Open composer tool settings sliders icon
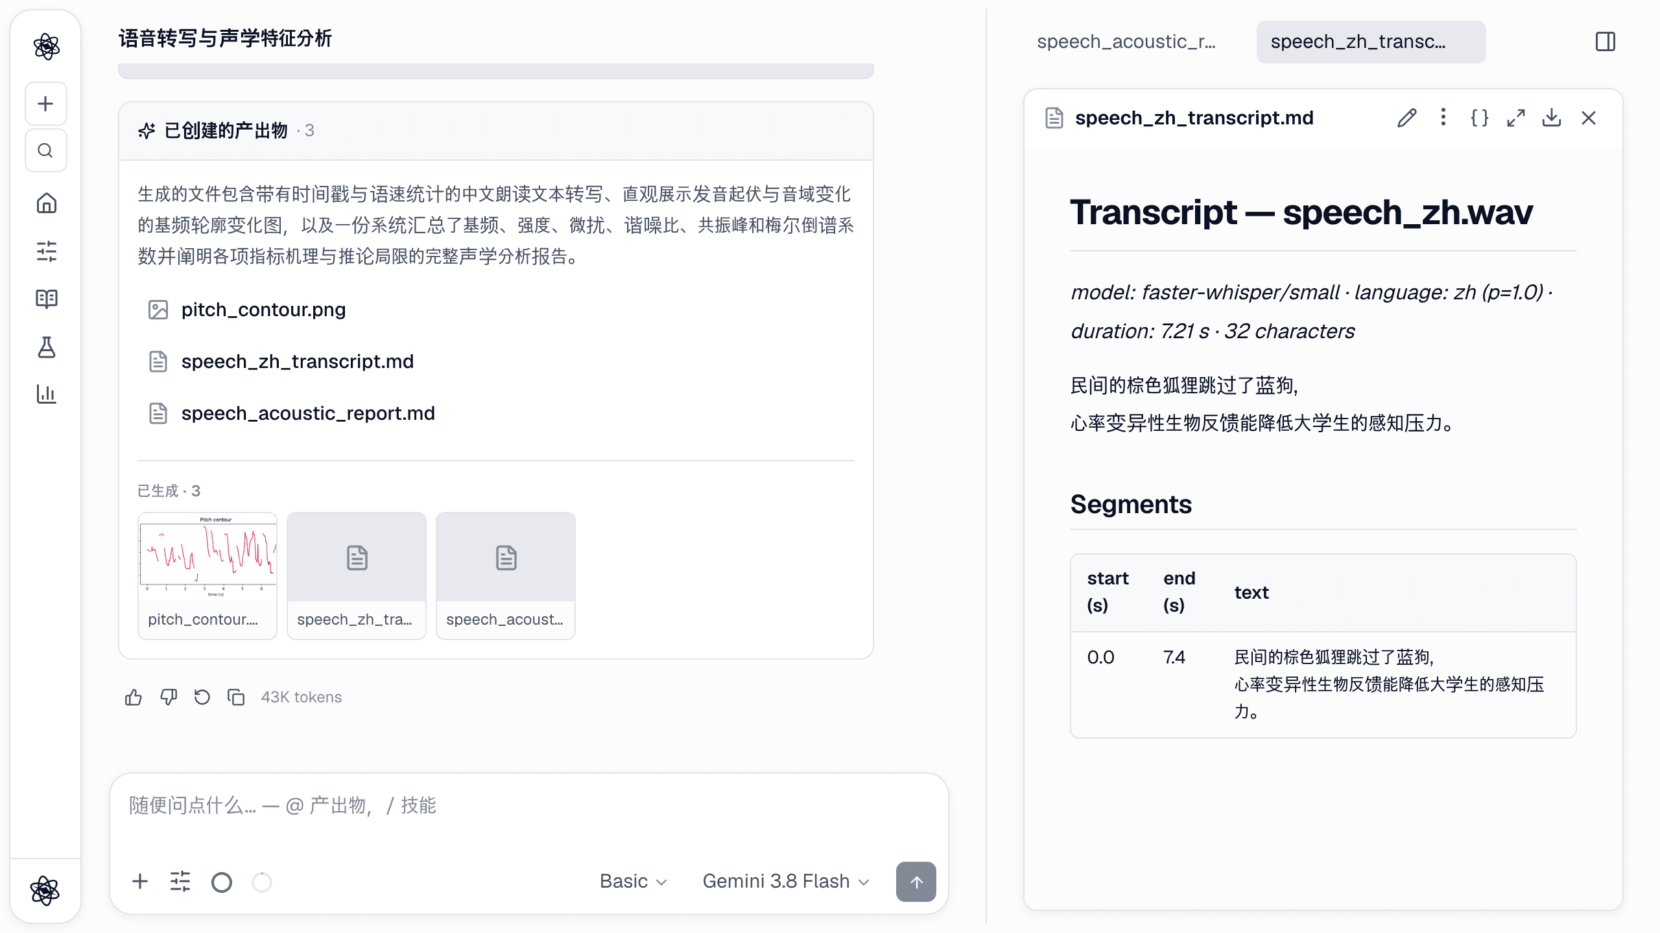The height and width of the screenshot is (933, 1660). (x=180, y=881)
